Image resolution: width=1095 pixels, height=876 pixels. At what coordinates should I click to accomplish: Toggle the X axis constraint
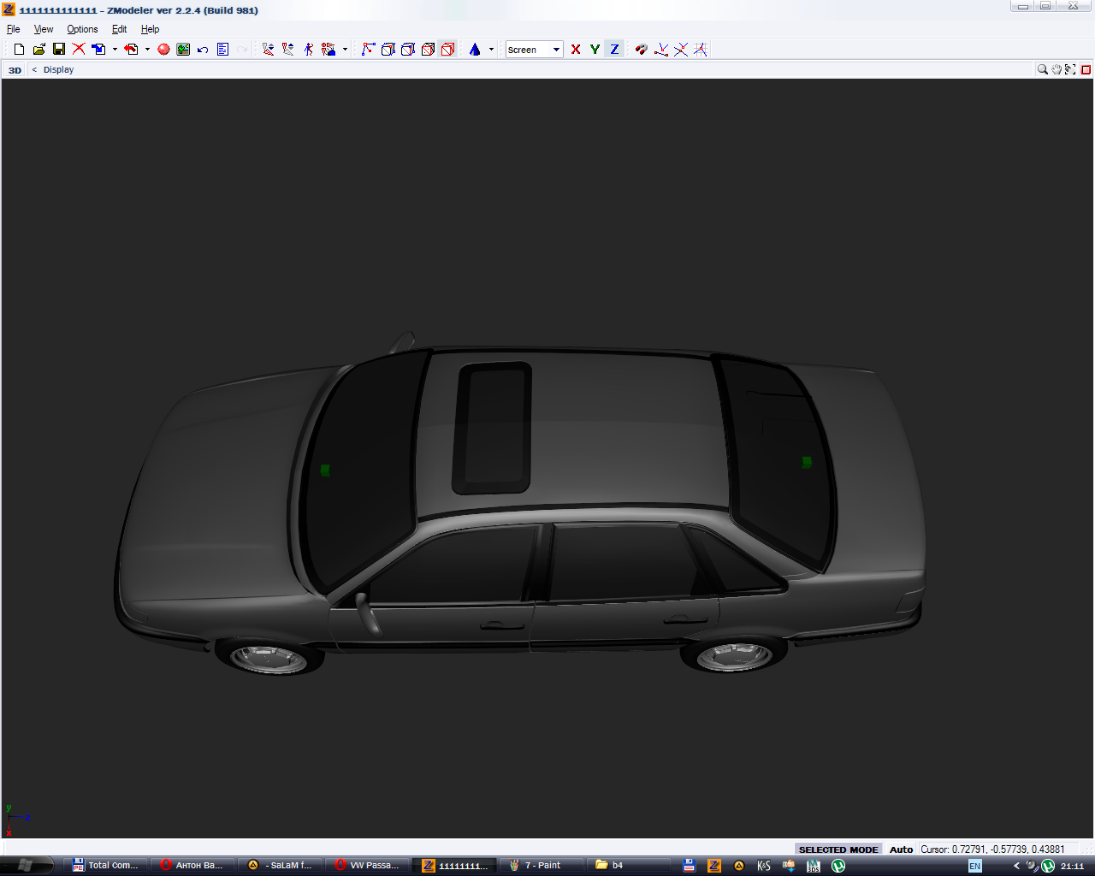[576, 50]
